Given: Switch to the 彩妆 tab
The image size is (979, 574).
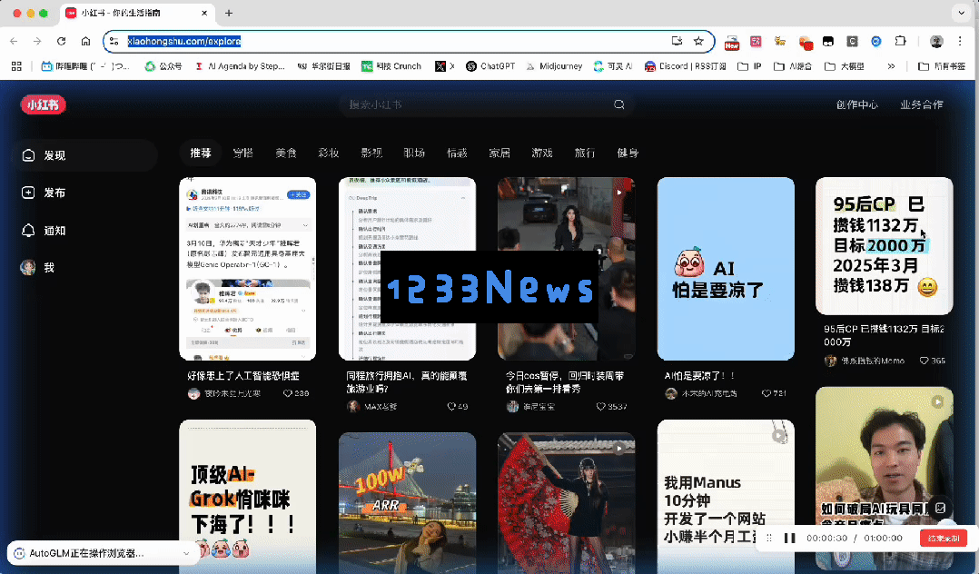Looking at the screenshot, I should click(x=329, y=153).
